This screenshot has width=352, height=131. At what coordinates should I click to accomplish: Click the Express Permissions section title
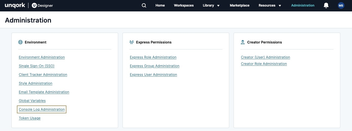click(154, 42)
